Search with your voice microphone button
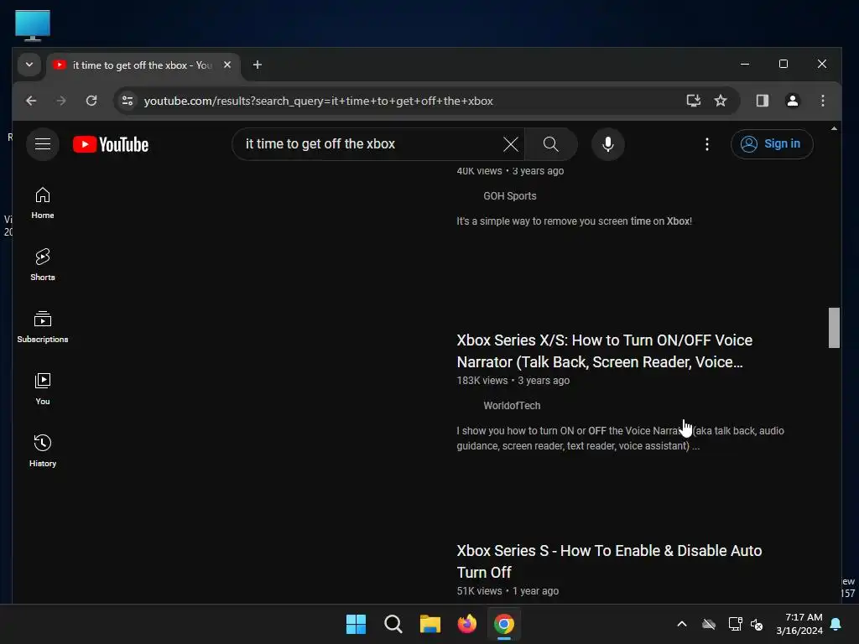This screenshot has width=859, height=644. 607,144
